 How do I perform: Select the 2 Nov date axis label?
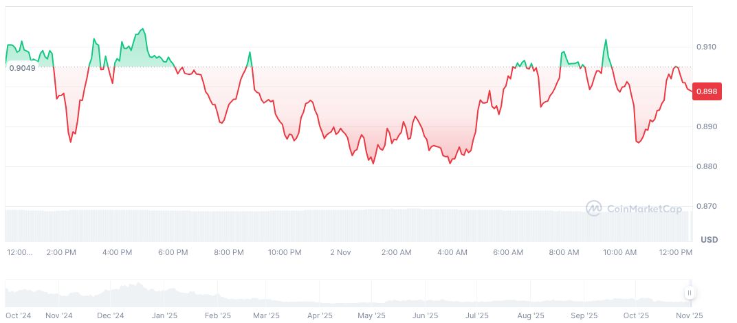coord(340,253)
